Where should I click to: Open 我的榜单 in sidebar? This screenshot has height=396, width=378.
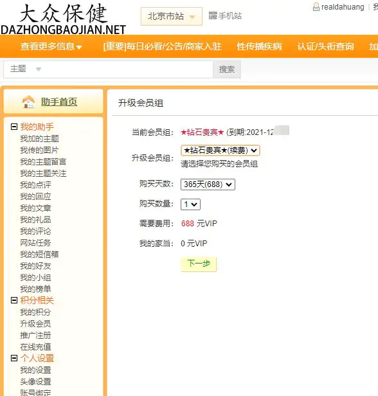click(x=35, y=289)
